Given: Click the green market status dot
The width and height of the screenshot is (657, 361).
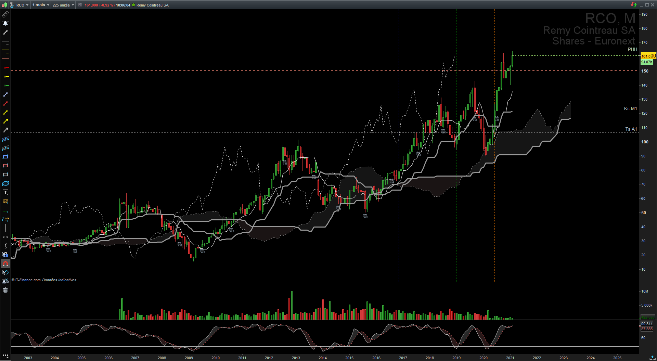Looking at the screenshot, I should [133, 5].
